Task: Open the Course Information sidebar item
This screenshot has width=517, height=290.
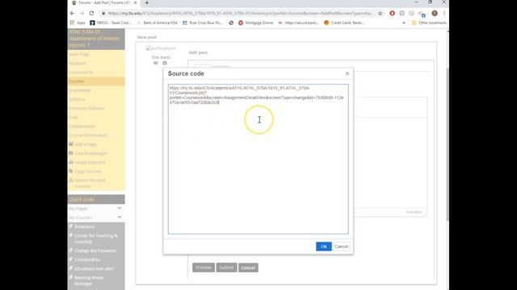Action: (x=88, y=135)
